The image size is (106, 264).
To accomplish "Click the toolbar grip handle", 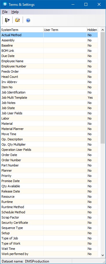I will [x=3, y=20].
